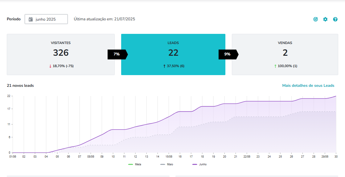Click the 7% conversion arrow badge
Screen dimensions: 345x177
(117, 54)
